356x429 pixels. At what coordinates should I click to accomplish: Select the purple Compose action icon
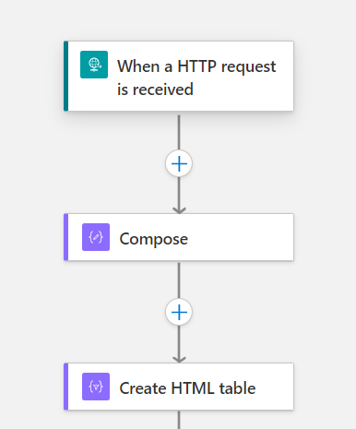(96, 237)
